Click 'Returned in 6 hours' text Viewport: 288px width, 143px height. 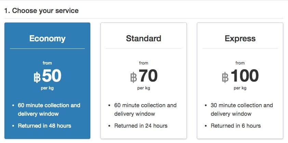click(236, 126)
